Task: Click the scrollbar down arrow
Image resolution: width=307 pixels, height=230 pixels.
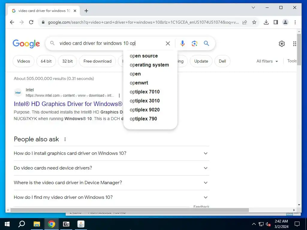Action: (x=299, y=205)
